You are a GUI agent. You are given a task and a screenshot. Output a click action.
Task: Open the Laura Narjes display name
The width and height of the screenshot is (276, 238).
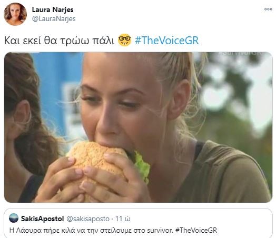pyautogui.click(x=53, y=9)
